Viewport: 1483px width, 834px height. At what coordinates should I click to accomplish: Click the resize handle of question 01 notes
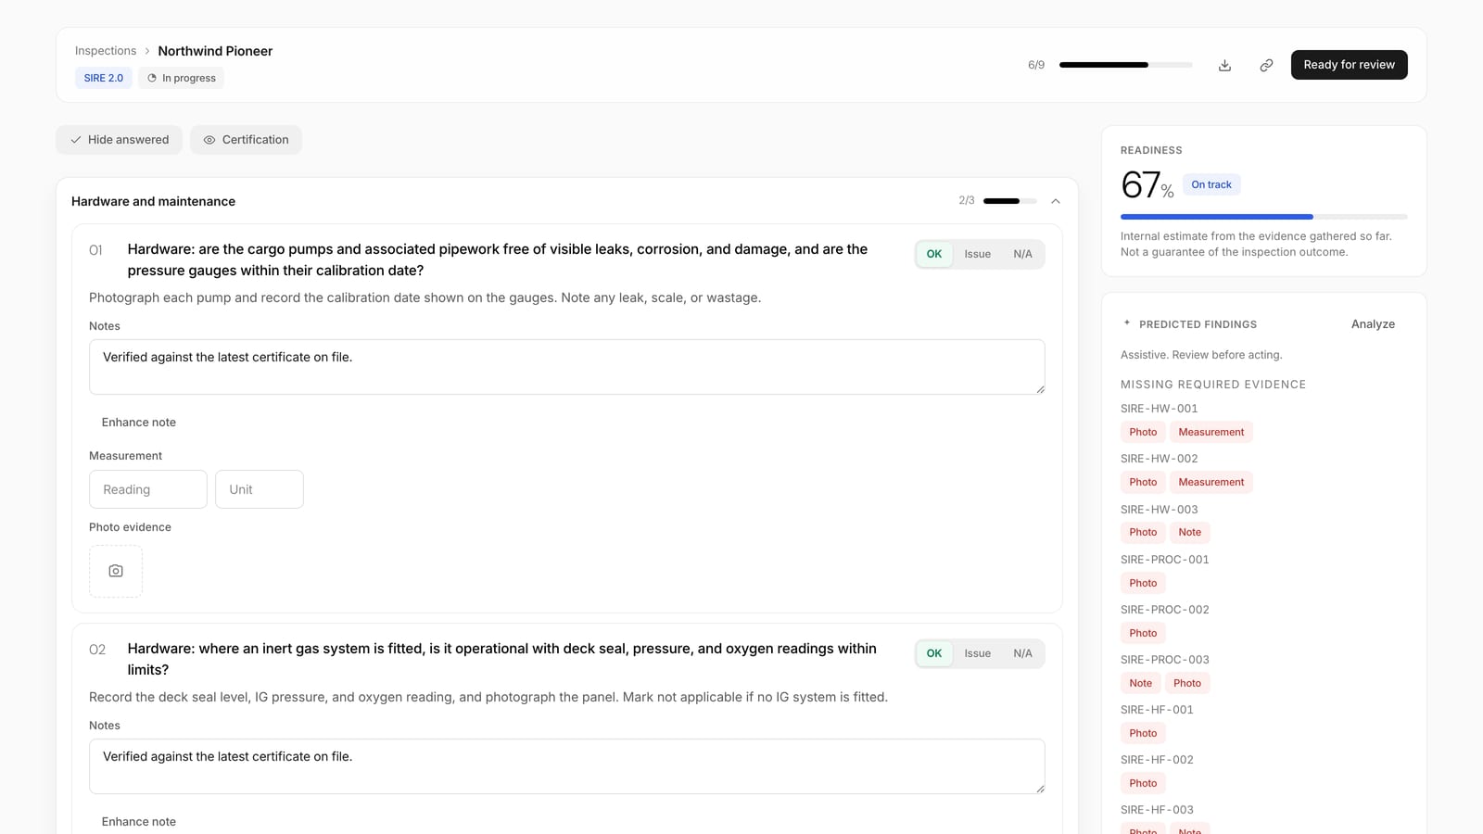[x=1040, y=389]
